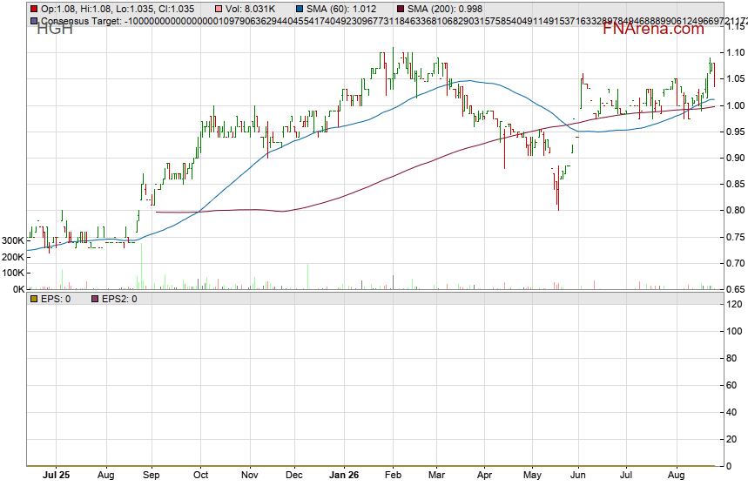
Task: Click the 'Jan 26' date axis label
Action: 344,476
